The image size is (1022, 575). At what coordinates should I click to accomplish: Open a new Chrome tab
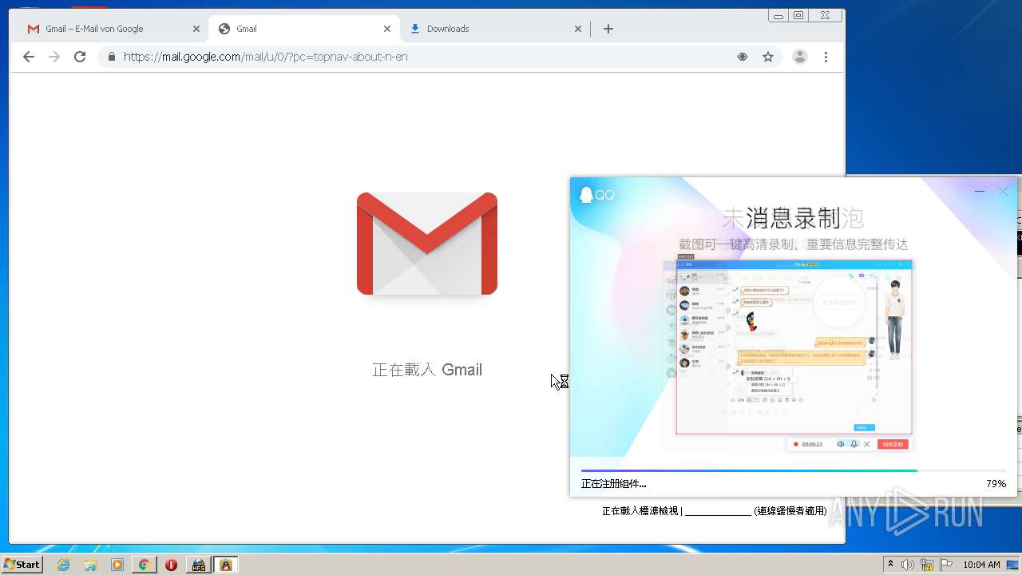(x=608, y=29)
